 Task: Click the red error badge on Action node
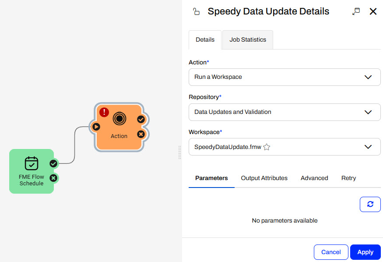pos(104,112)
